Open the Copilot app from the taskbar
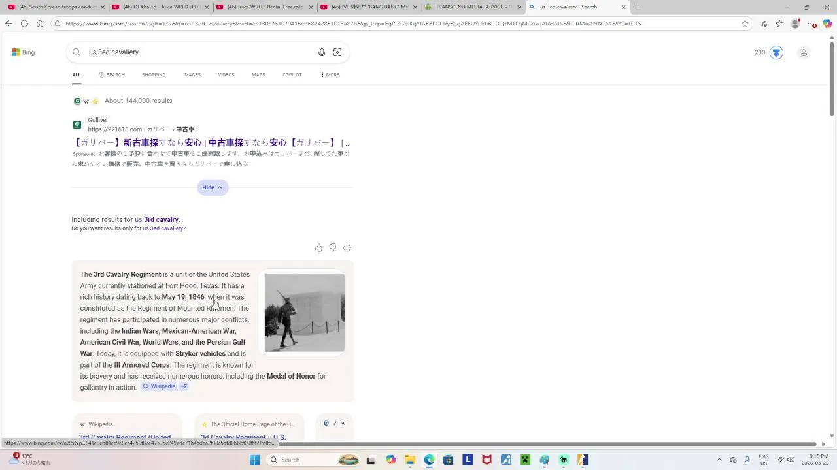Image resolution: width=837 pixels, height=470 pixels. [391, 460]
